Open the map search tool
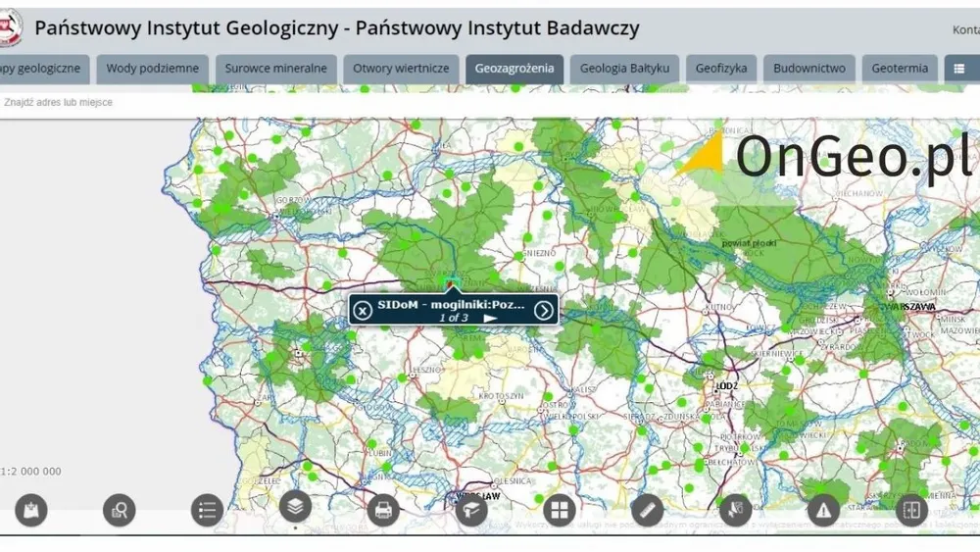This screenshot has height=552, width=980. pyautogui.click(x=119, y=510)
